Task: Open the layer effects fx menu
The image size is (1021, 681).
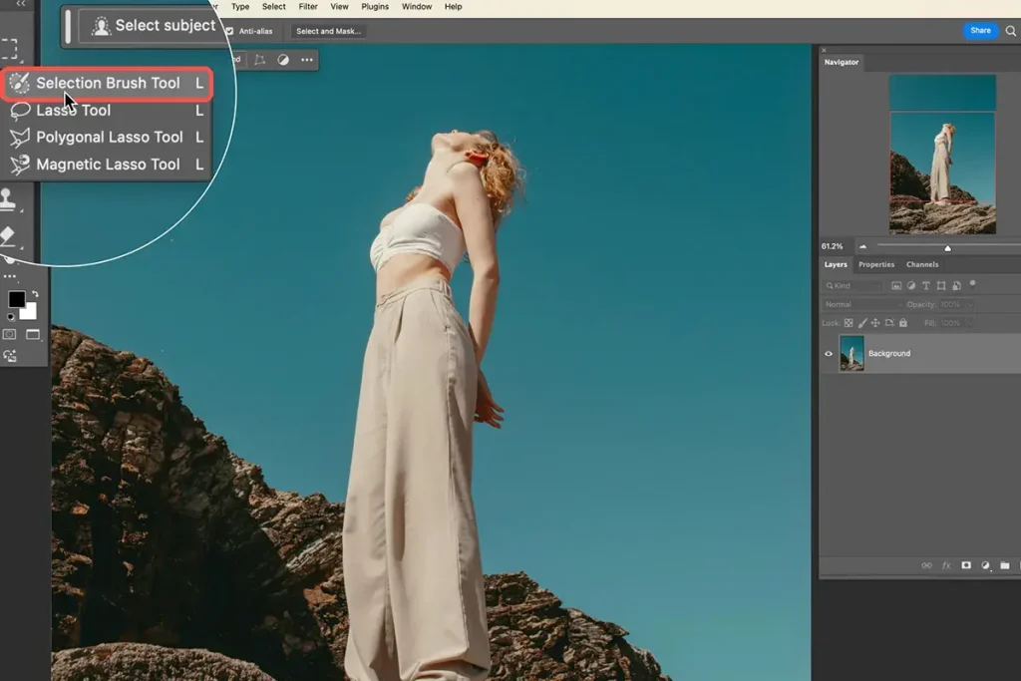Action: tap(946, 565)
